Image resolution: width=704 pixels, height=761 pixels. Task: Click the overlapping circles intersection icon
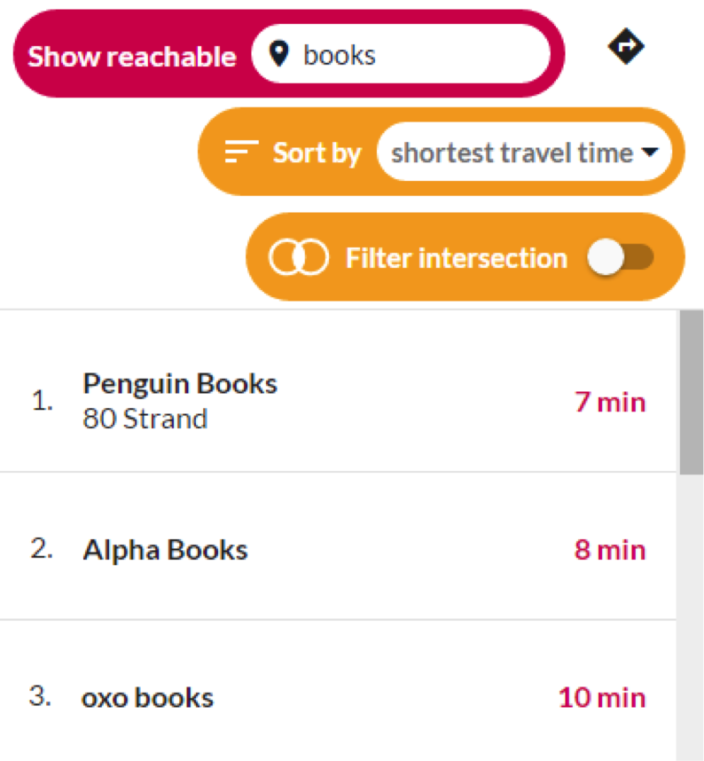(x=299, y=257)
